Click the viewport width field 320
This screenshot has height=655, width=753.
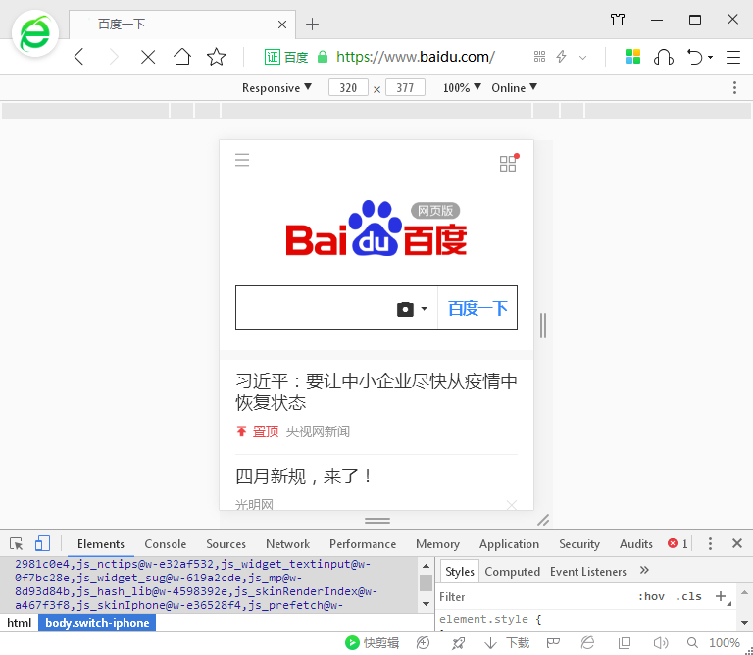click(x=348, y=88)
